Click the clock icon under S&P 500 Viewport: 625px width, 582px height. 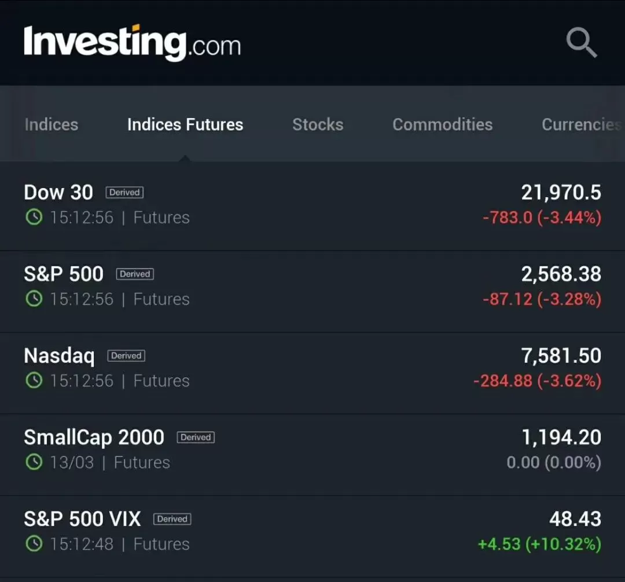pos(34,299)
